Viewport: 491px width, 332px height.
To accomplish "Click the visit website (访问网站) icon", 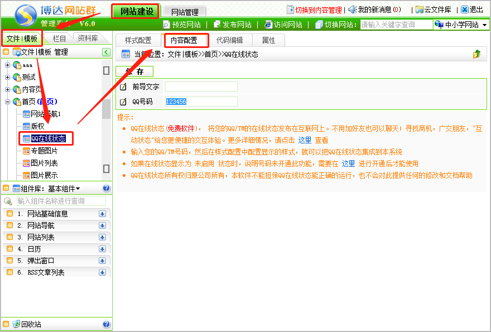I will [x=268, y=25].
